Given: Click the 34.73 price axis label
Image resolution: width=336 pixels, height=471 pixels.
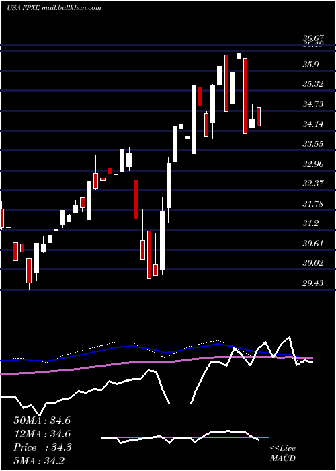Looking at the screenshot, I should [x=312, y=104].
